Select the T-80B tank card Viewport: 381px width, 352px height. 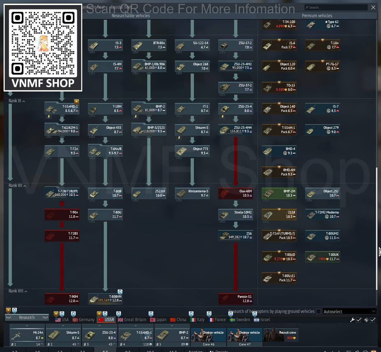pos(105,193)
